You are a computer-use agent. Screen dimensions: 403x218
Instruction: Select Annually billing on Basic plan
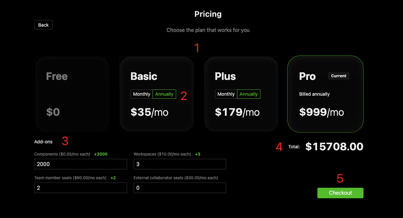point(164,94)
